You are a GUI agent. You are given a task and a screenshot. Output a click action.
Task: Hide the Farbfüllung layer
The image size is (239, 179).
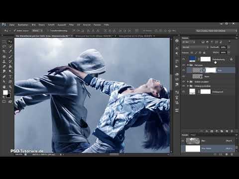(184, 59)
